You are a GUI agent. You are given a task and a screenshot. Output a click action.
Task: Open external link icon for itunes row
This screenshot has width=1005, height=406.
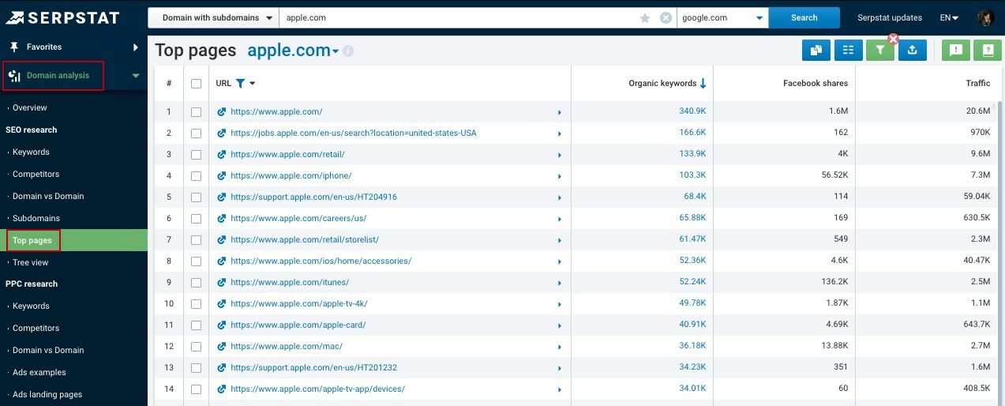222,283
